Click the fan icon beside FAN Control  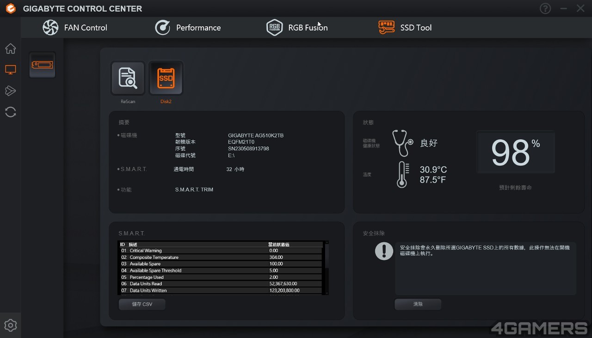click(x=50, y=28)
